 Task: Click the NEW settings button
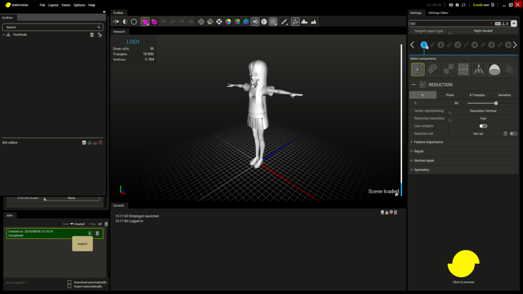click(x=497, y=23)
